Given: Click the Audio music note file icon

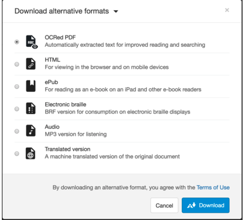Looking at the screenshot, I should click(31, 130).
